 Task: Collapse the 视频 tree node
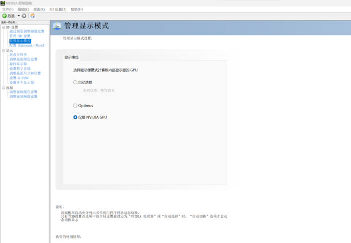[4, 88]
